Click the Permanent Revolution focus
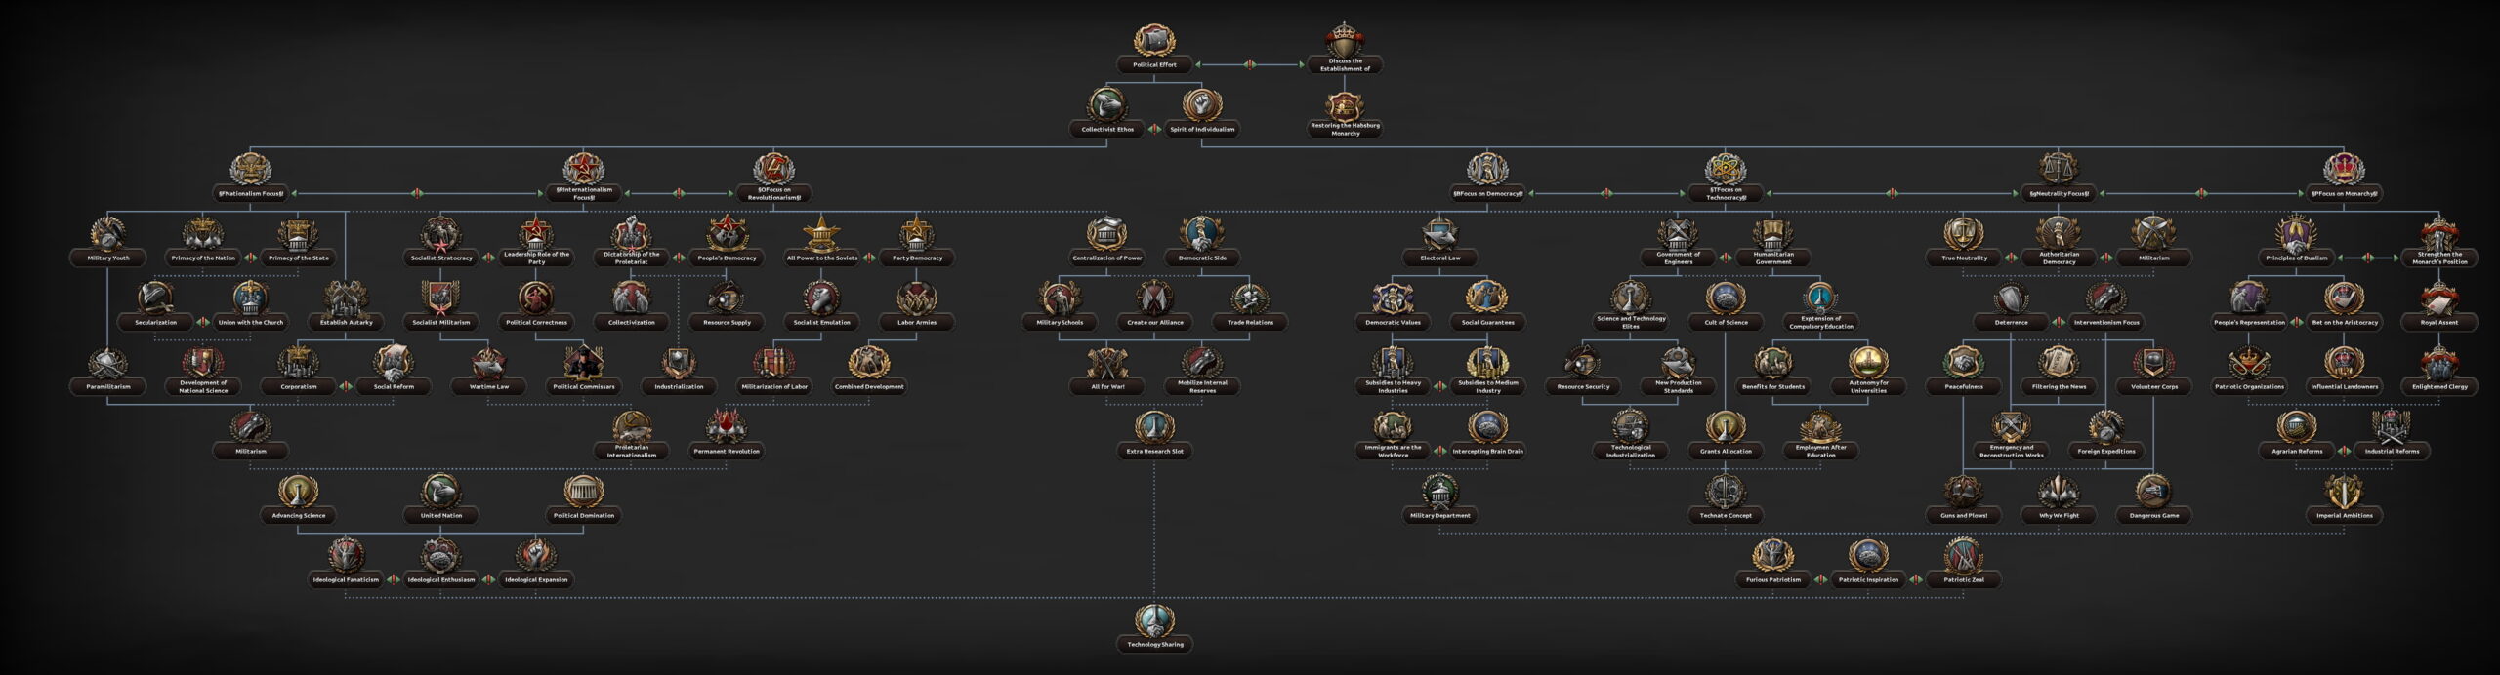 (x=727, y=435)
